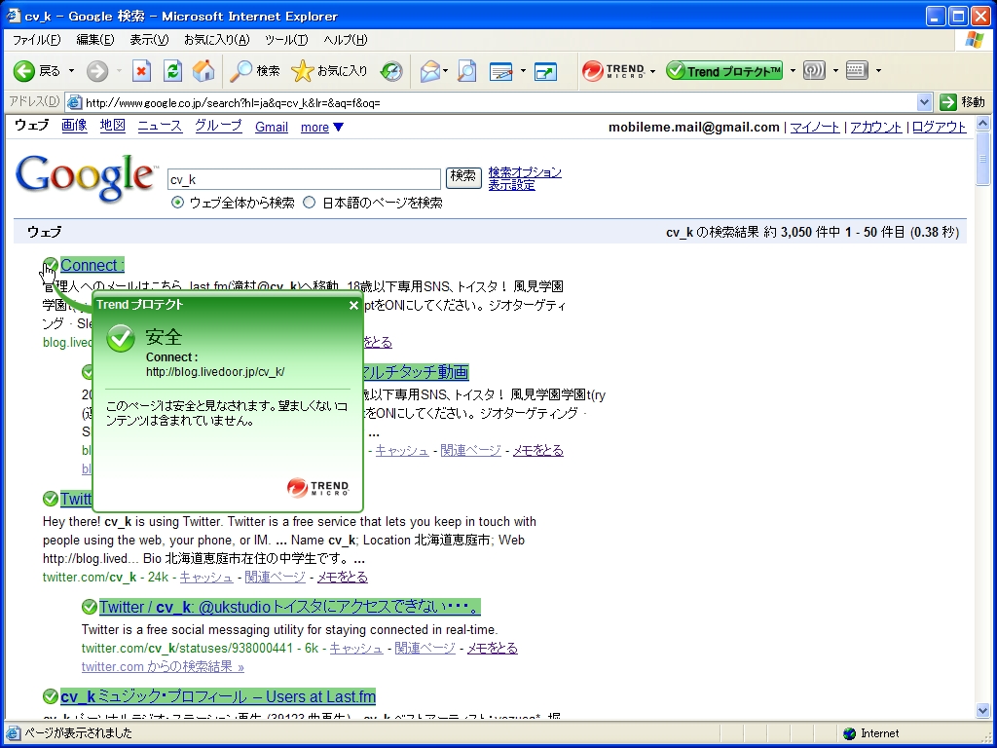Click the vertical scrollbar down arrow
The image size is (997, 748).
click(982, 710)
